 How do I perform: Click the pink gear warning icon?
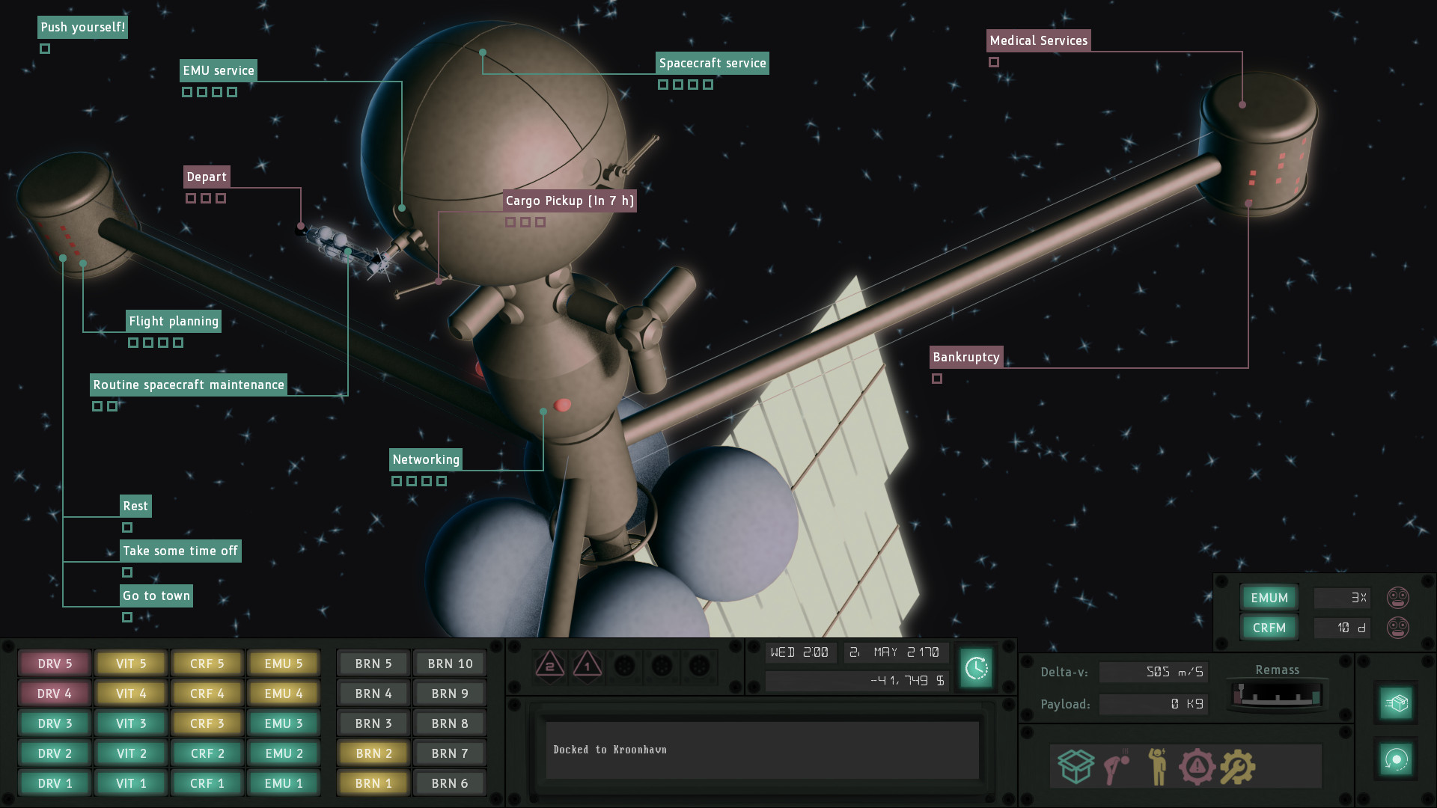point(1196,766)
